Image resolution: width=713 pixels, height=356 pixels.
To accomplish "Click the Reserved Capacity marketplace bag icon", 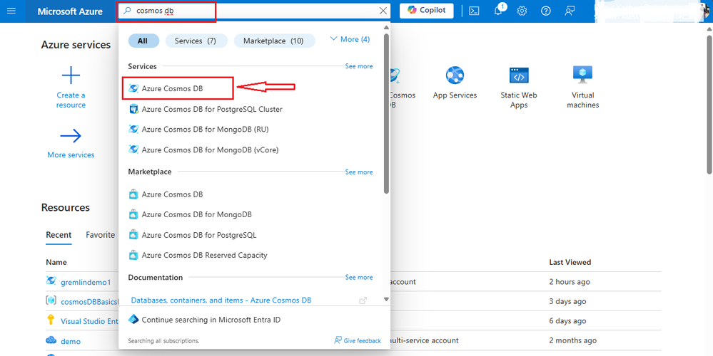I will pos(133,256).
